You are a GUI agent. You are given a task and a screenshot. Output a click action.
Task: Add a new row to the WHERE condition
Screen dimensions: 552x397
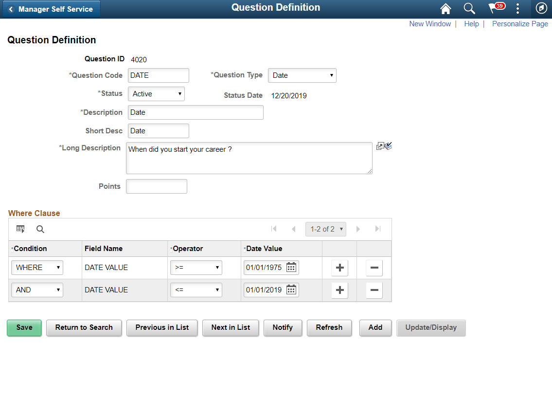339,267
